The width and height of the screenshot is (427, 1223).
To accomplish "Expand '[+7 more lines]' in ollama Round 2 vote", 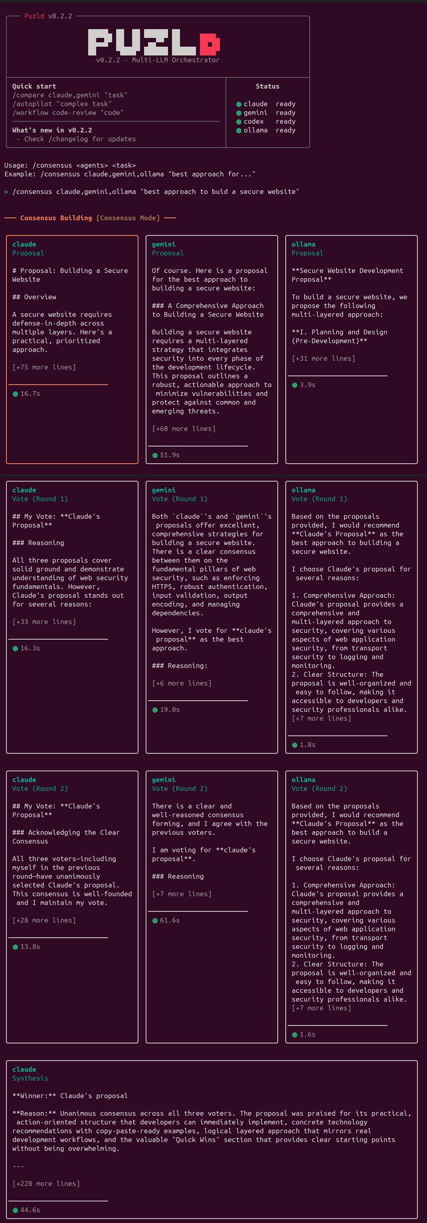I will 322,1008.
